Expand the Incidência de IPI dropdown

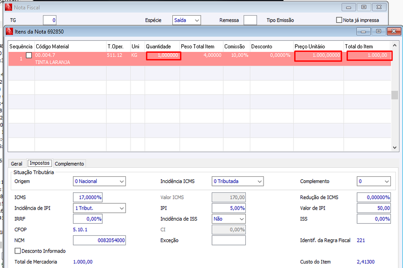click(x=99, y=208)
